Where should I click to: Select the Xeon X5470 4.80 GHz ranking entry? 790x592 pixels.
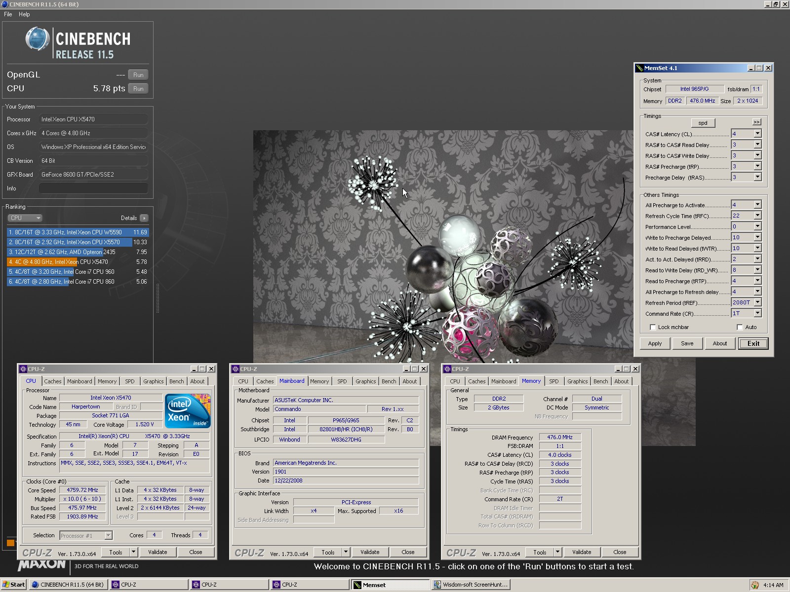pos(78,262)
